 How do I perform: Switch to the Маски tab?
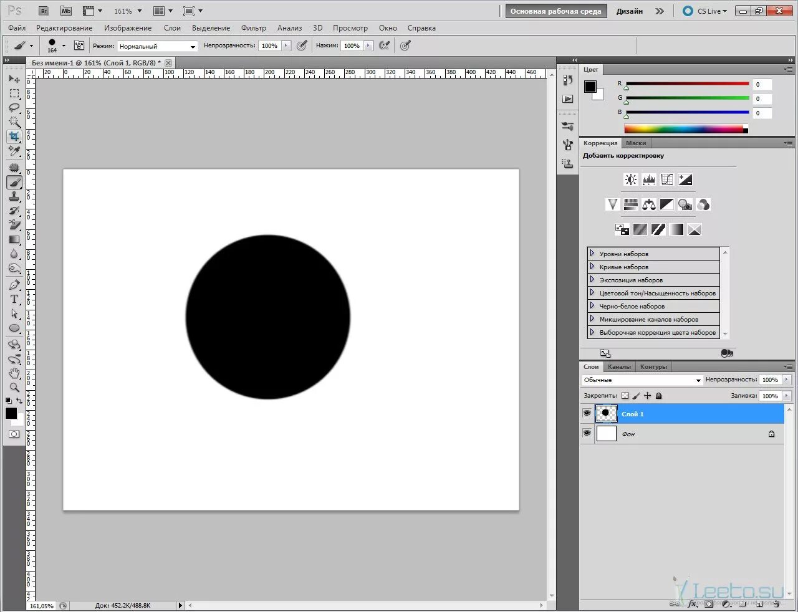coord(636,143)
